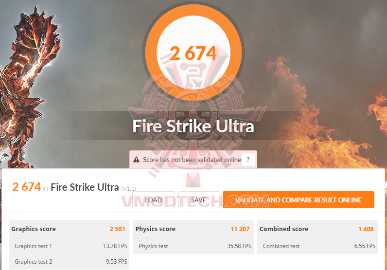Click the 1 408 combined score value
The image size is (387, 270).
coord(366,229)
